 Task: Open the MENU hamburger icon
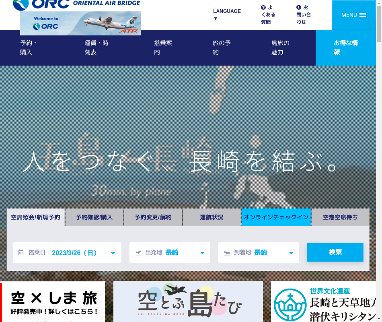362,15
